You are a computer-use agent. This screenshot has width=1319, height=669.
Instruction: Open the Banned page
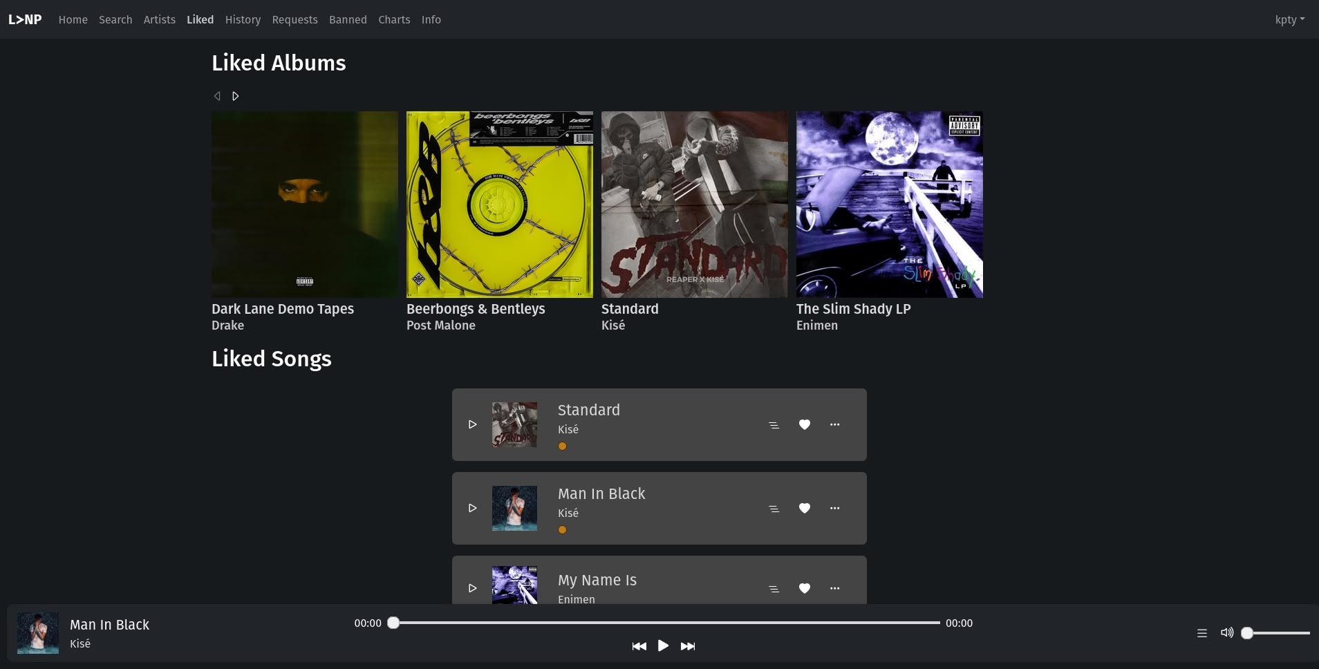[348, 19]
